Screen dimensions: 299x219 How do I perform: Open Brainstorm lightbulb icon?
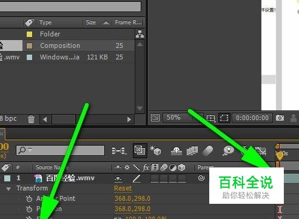229,150
